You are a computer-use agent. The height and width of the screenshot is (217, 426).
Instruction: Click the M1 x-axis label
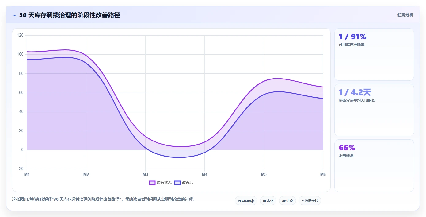tap(27, 175)
